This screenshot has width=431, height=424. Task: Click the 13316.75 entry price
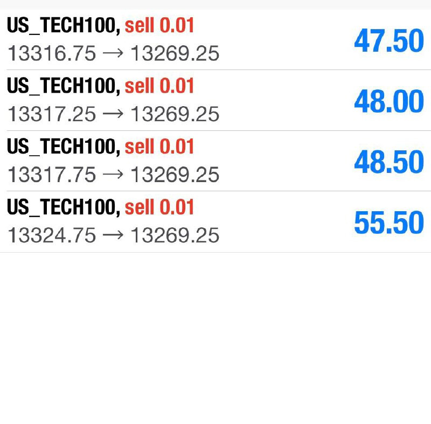point(52,53)
